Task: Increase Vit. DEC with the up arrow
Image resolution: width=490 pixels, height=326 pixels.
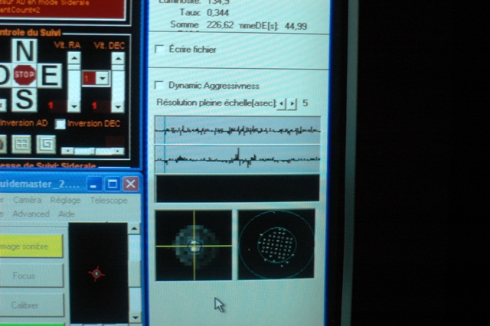Action: (x=118, y=58)
